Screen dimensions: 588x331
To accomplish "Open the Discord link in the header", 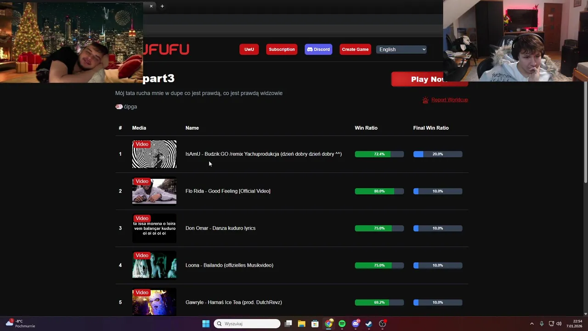I will tap(318, 49).
